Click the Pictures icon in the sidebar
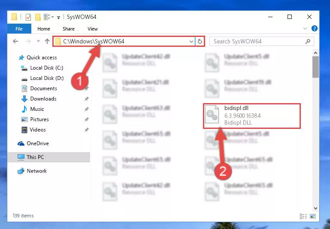The height and width of the screenshot is (229, 330). [24, 119]
